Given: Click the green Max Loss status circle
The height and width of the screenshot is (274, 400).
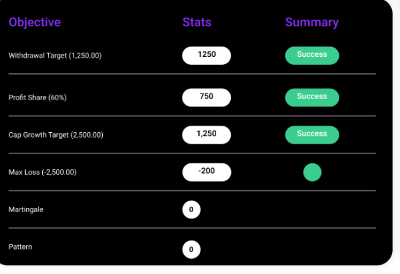Looking at the screenshot, I should tap(312, 172).
